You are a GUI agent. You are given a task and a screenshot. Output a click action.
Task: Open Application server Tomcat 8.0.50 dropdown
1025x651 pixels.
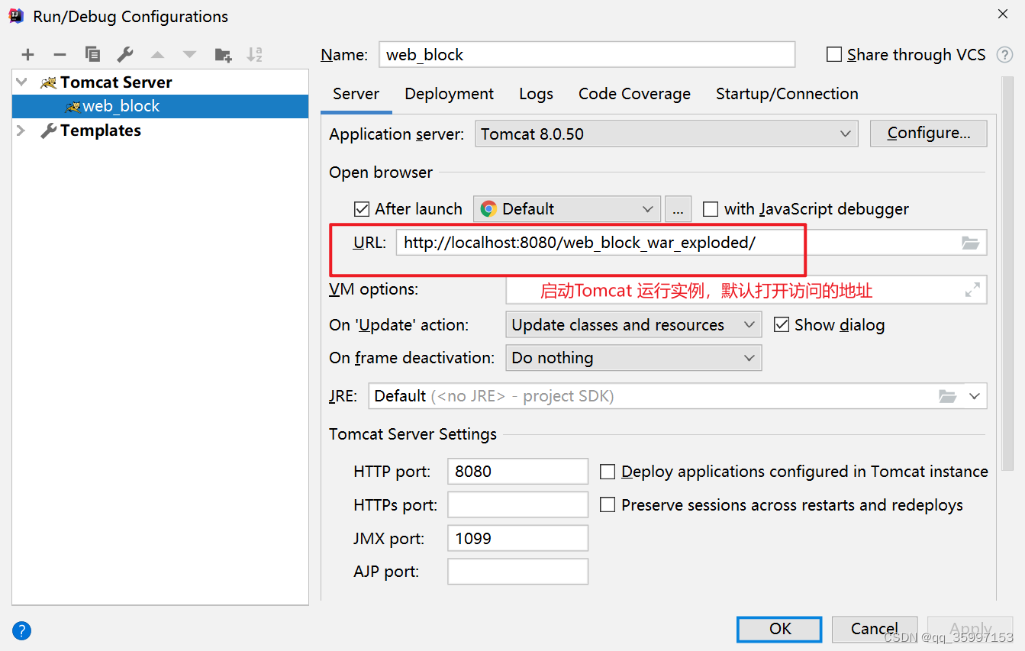pyautogui.click(x=666, y=134)
